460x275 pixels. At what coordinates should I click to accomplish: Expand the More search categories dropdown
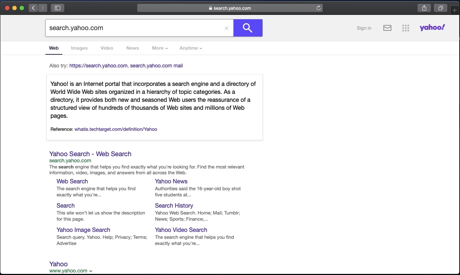[x=160, y=48]
